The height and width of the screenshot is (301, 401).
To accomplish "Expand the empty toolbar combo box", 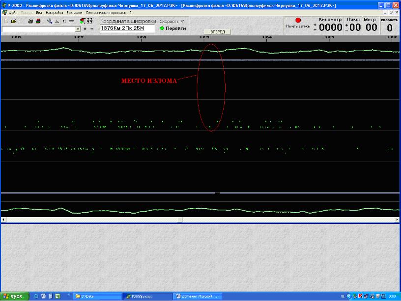I will pyautogui.click(x=78, y=29).
